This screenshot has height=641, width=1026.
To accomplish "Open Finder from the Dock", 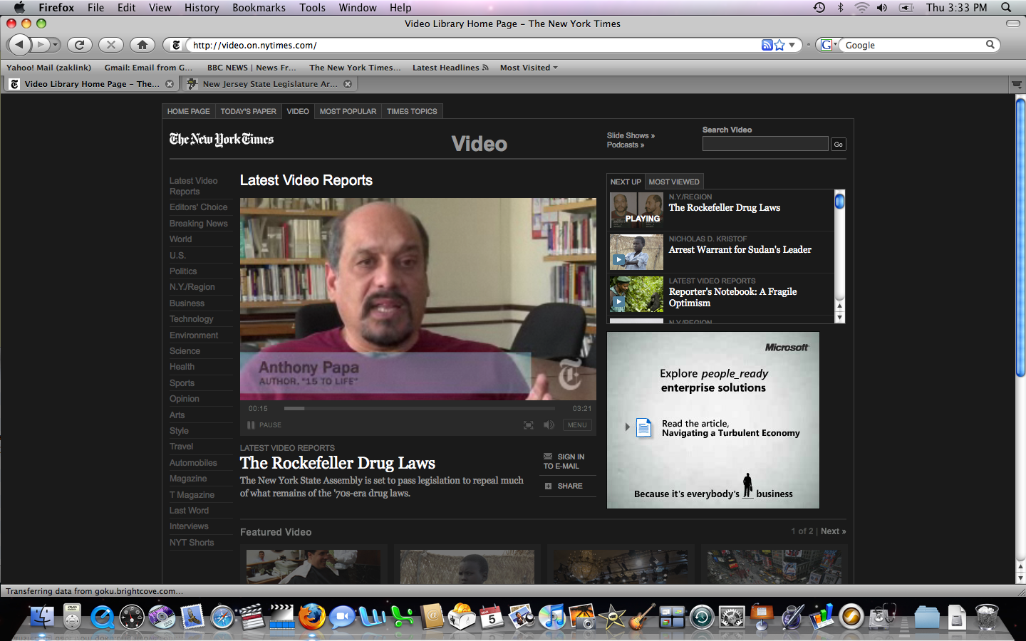I will (x=43, y=617).
